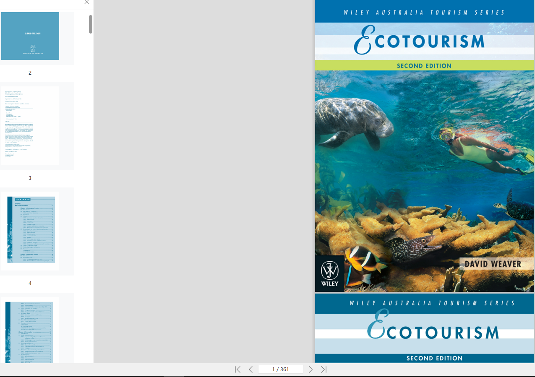The width and height of the screenshot is (535, 377).
Task: Close the thumbnail sidebar panel
Action: pyautogui.click(x=87, y=2)
